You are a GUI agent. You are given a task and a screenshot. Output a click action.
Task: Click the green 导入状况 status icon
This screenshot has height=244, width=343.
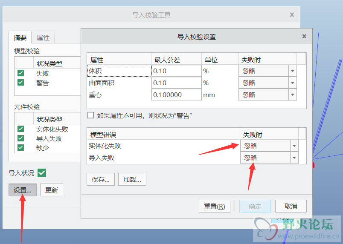pyautogui.click(x=42, y=173)
